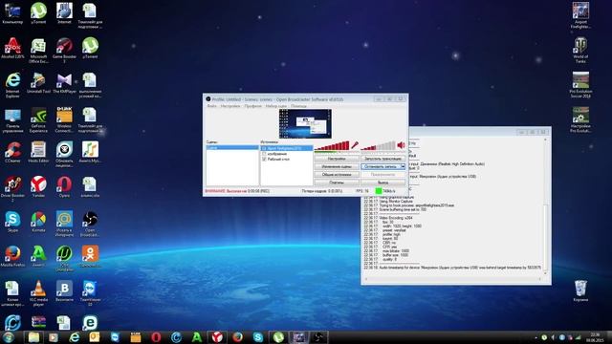The image size is (612, 344).
Task: Click horizontal scrollbar of log window
Action: (x=452, y=279)
